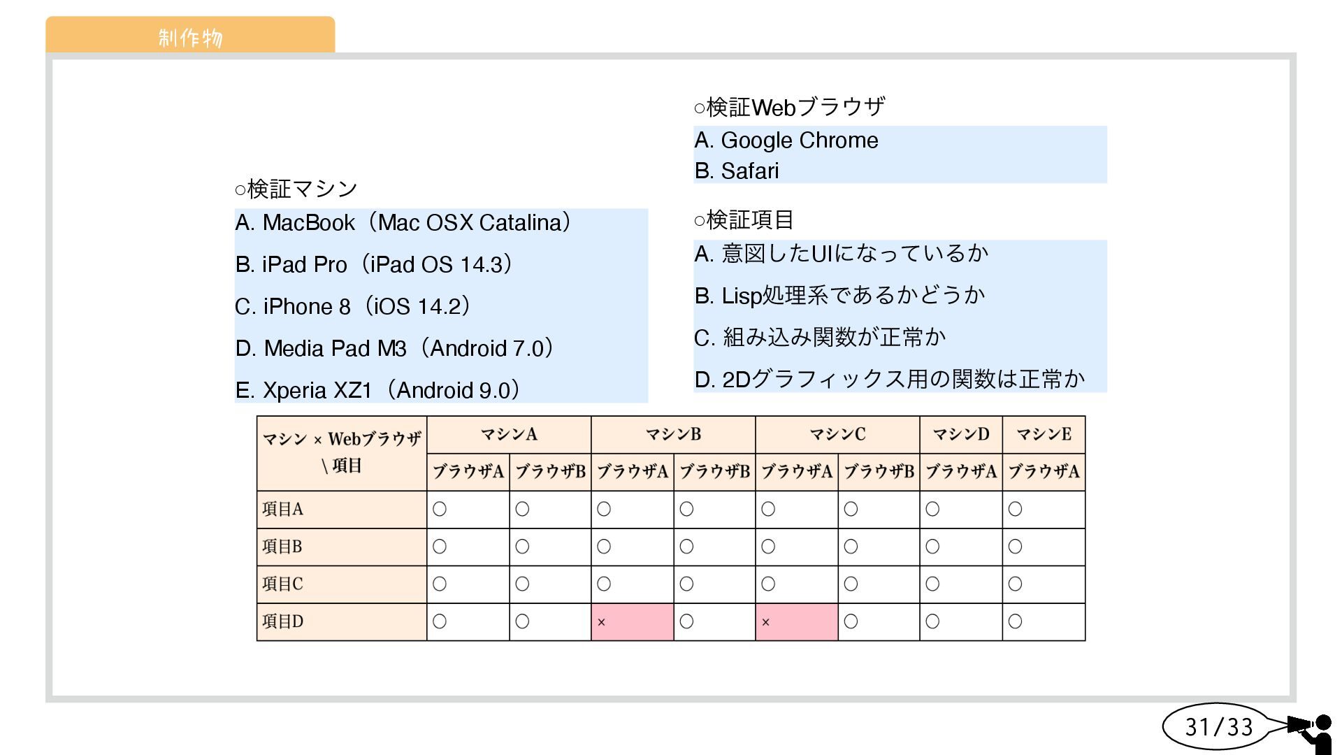1342x755 pixels.
Task: Select the A. Google Chrome text line
Action: point(786,141)
